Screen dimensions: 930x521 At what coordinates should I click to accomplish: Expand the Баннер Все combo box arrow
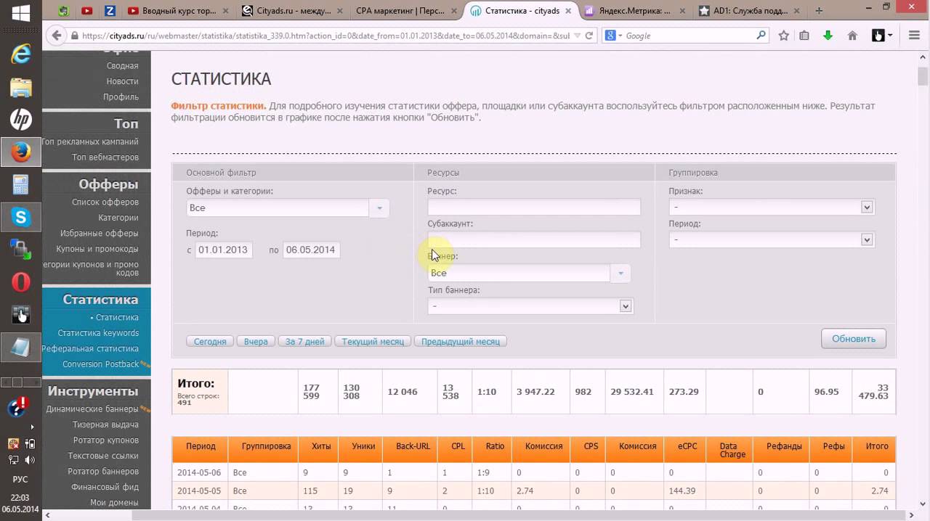(620, 274)
